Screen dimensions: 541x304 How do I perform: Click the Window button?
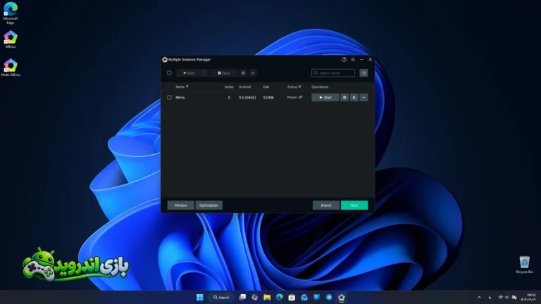point(180,205)
